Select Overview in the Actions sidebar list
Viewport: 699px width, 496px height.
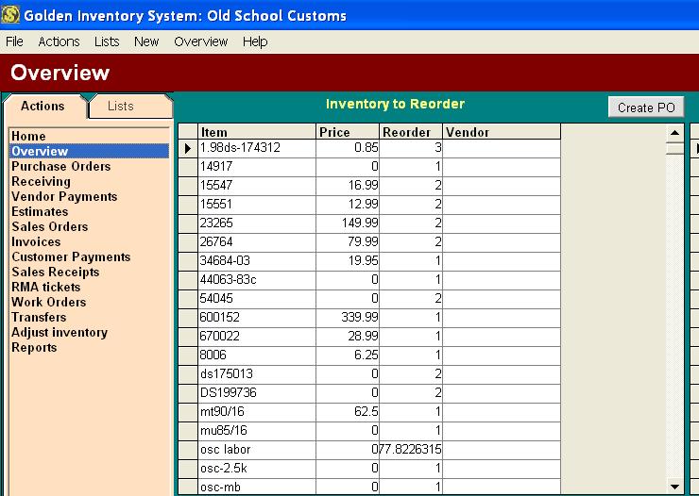89,151
